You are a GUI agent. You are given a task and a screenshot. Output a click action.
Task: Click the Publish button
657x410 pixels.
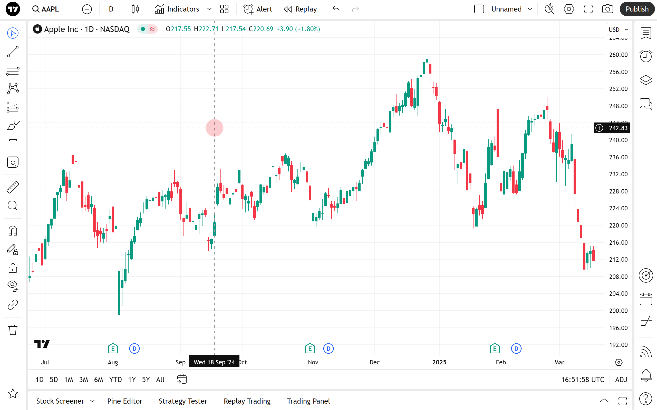coord(637,9)
